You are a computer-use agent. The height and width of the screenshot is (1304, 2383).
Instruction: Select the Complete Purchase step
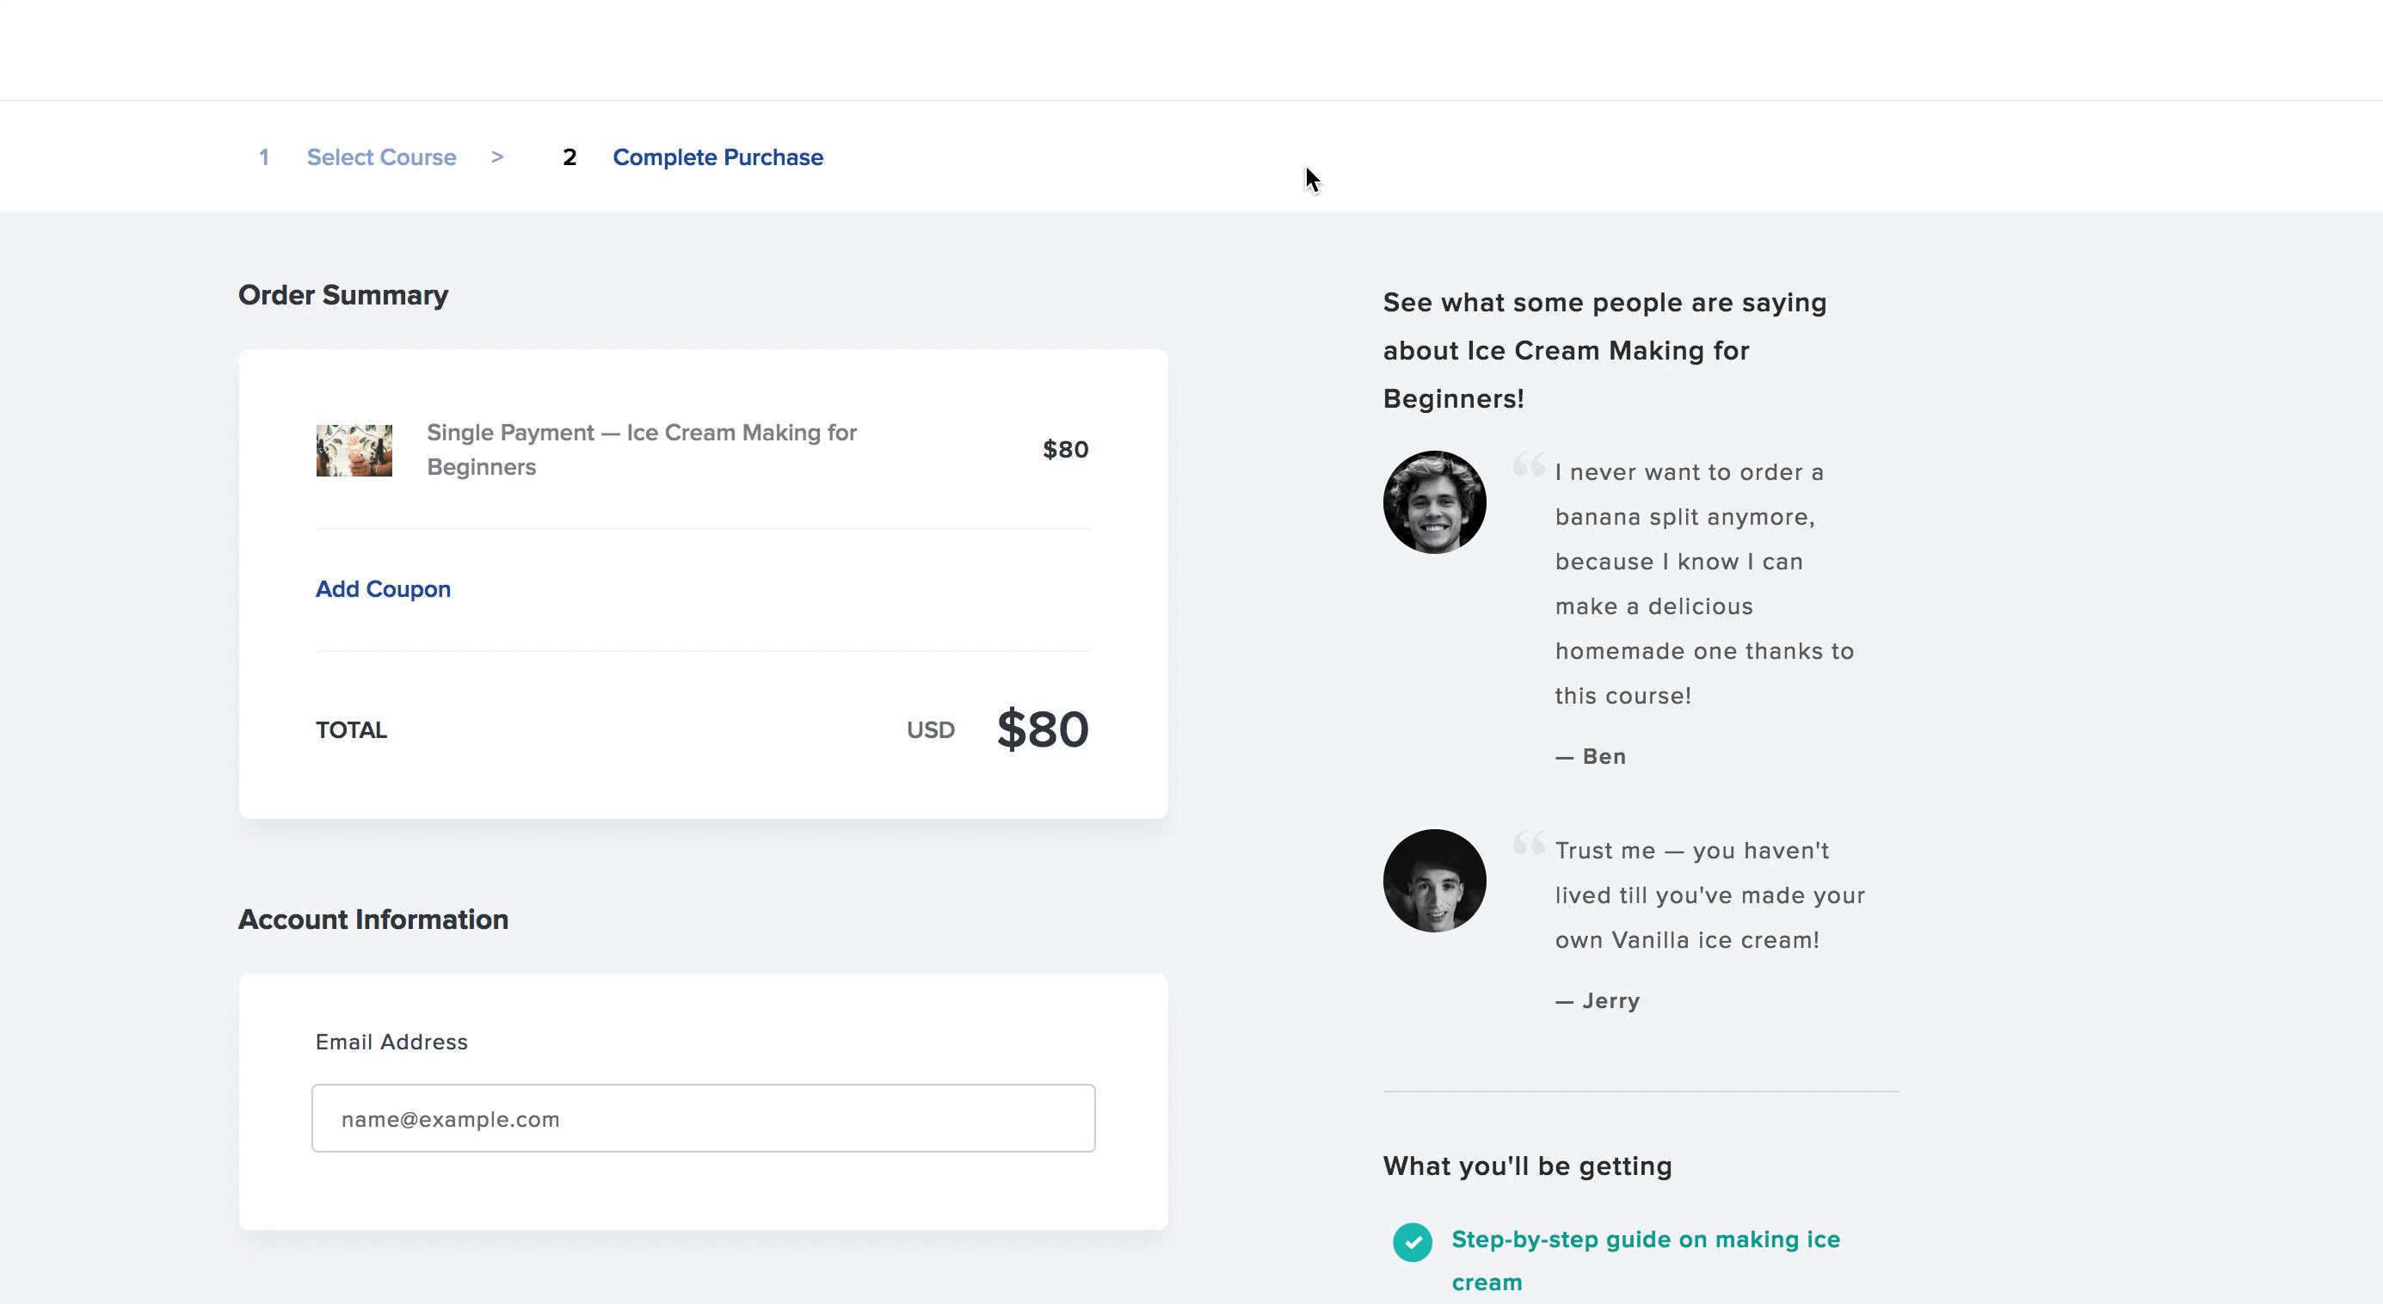(x=717, y=157)
